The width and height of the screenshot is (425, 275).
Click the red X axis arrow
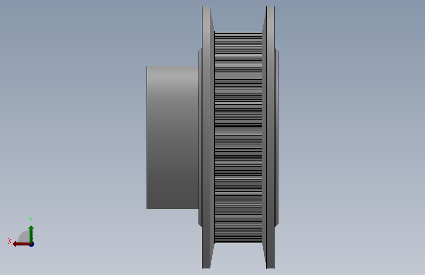pos(22,244)
